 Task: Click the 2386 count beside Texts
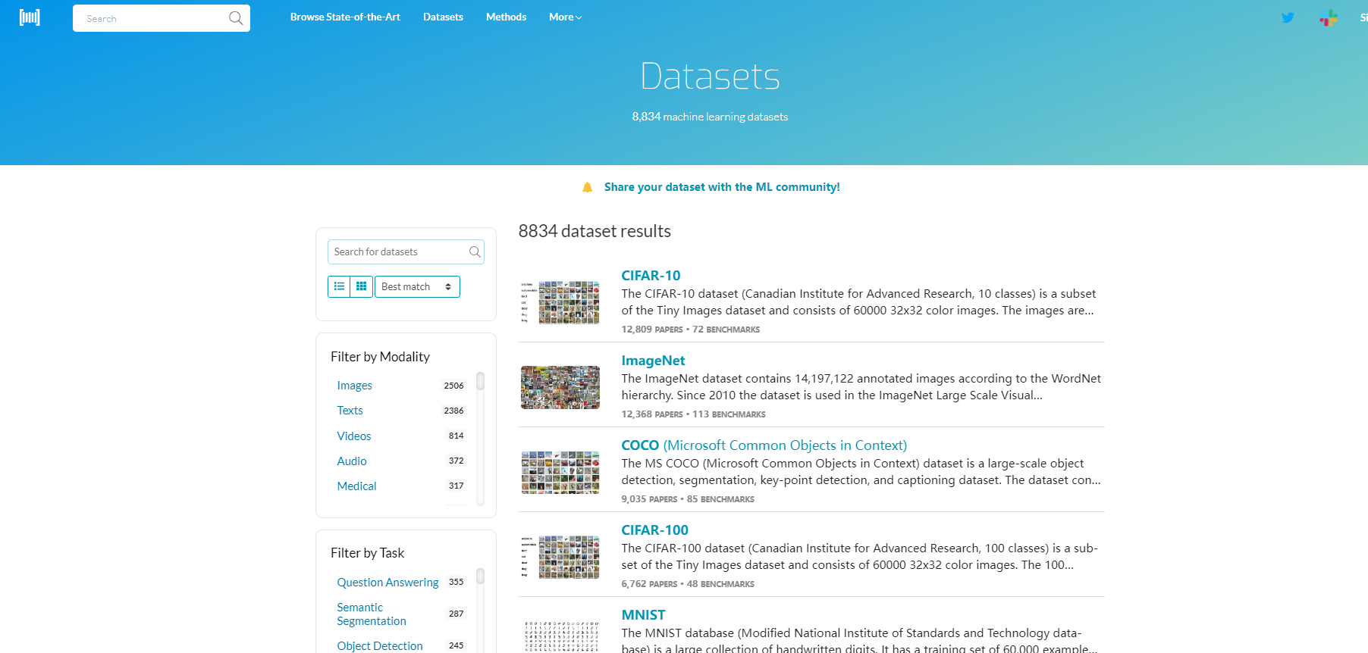(x=453, y=411)
